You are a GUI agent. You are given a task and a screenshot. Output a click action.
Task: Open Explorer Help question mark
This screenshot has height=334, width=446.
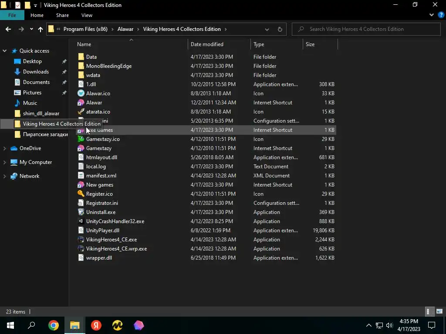441,15
